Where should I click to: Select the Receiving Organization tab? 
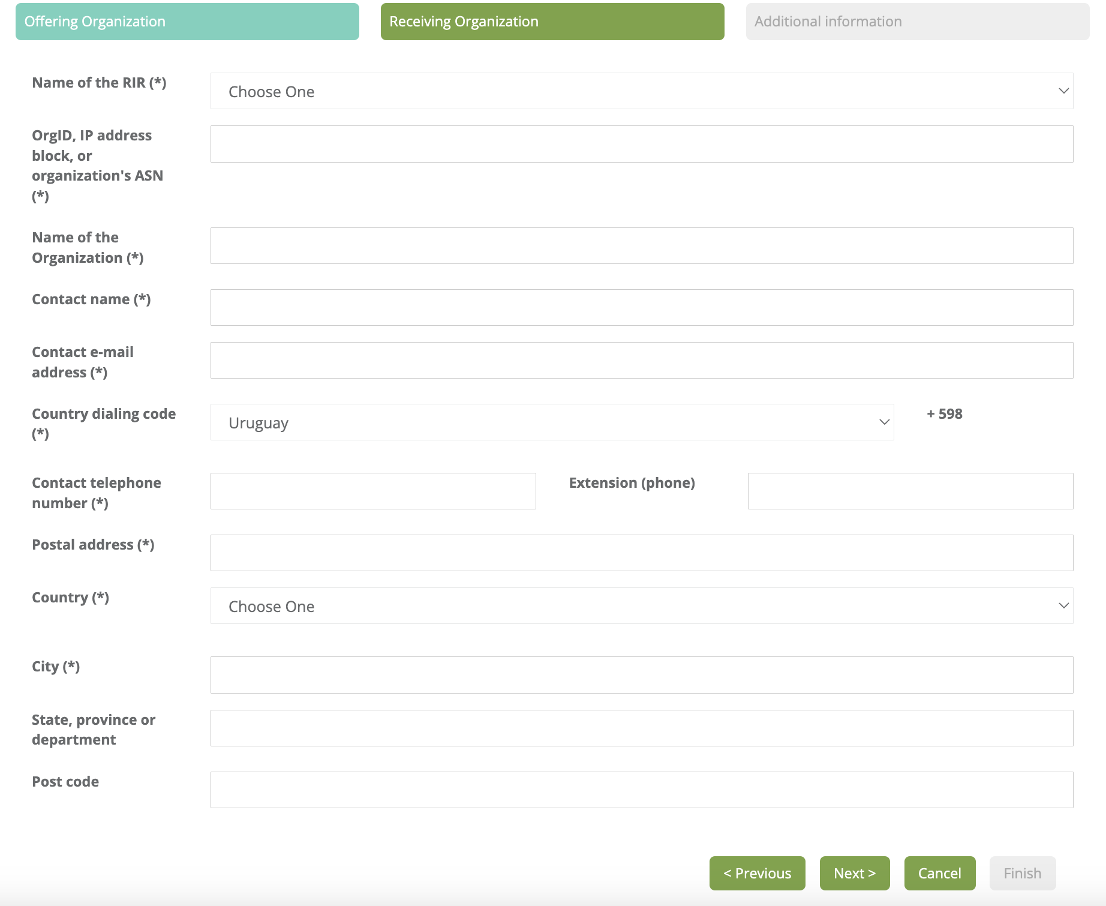pyautogui.click(x=552, y=22)
